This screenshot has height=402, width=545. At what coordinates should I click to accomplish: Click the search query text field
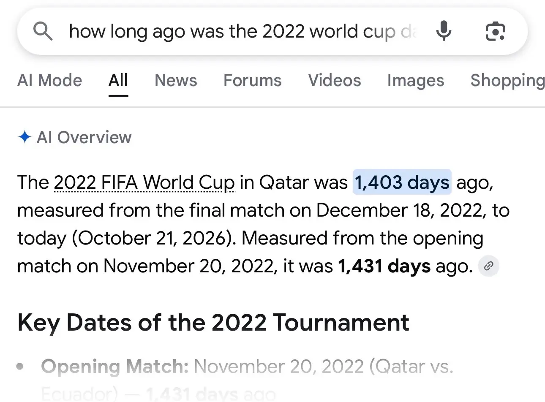[x=243, y=32]
